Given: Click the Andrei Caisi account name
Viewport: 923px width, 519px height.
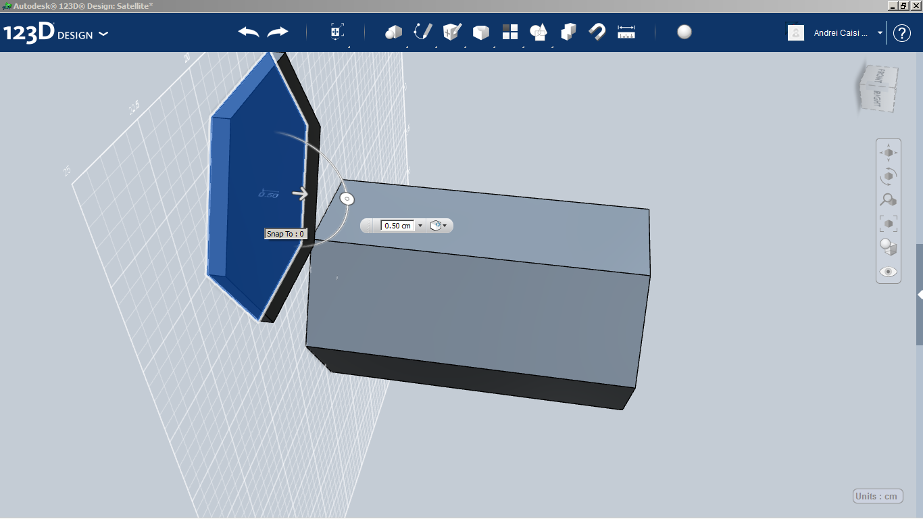Looking at the screenshot, I should [x=841, y=32].
